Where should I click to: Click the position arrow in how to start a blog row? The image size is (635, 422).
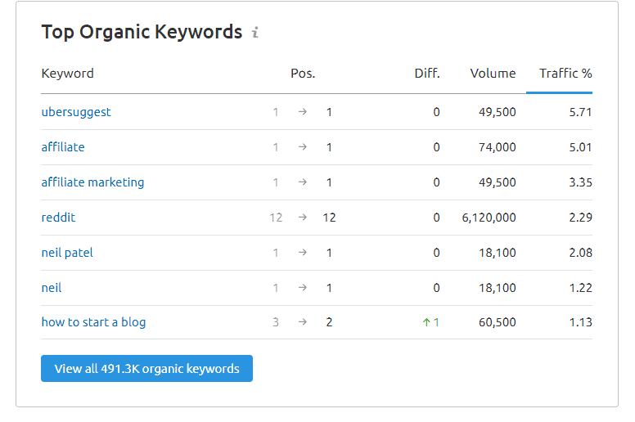tap(303, 322)
